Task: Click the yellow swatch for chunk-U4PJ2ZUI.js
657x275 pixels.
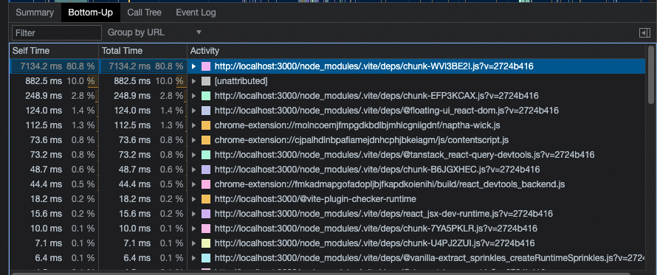Action: point(206,243)
